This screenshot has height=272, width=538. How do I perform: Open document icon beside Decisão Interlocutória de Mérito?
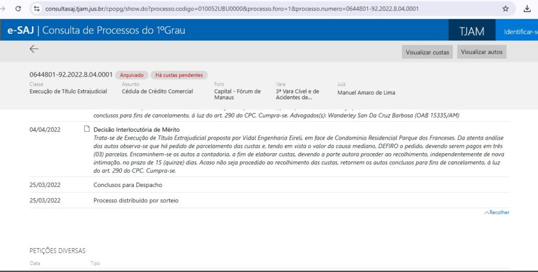[87, 129]
